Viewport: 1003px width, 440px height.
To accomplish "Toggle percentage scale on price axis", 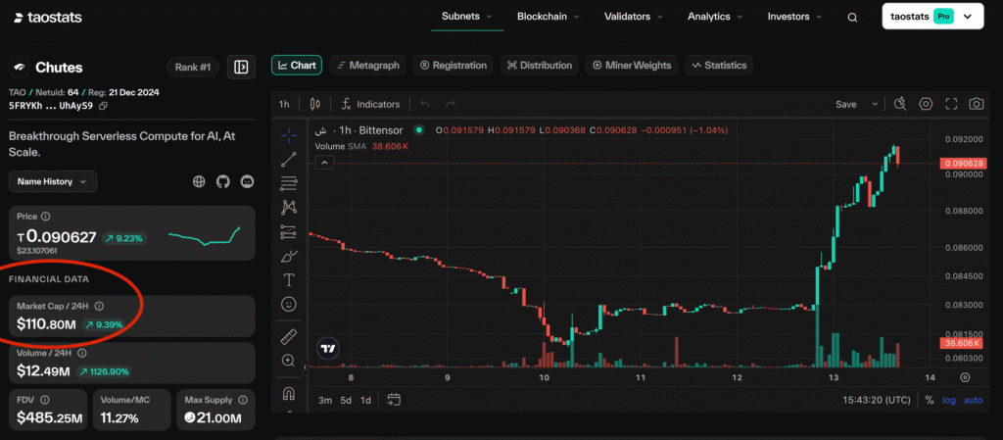I will (929, 400).
